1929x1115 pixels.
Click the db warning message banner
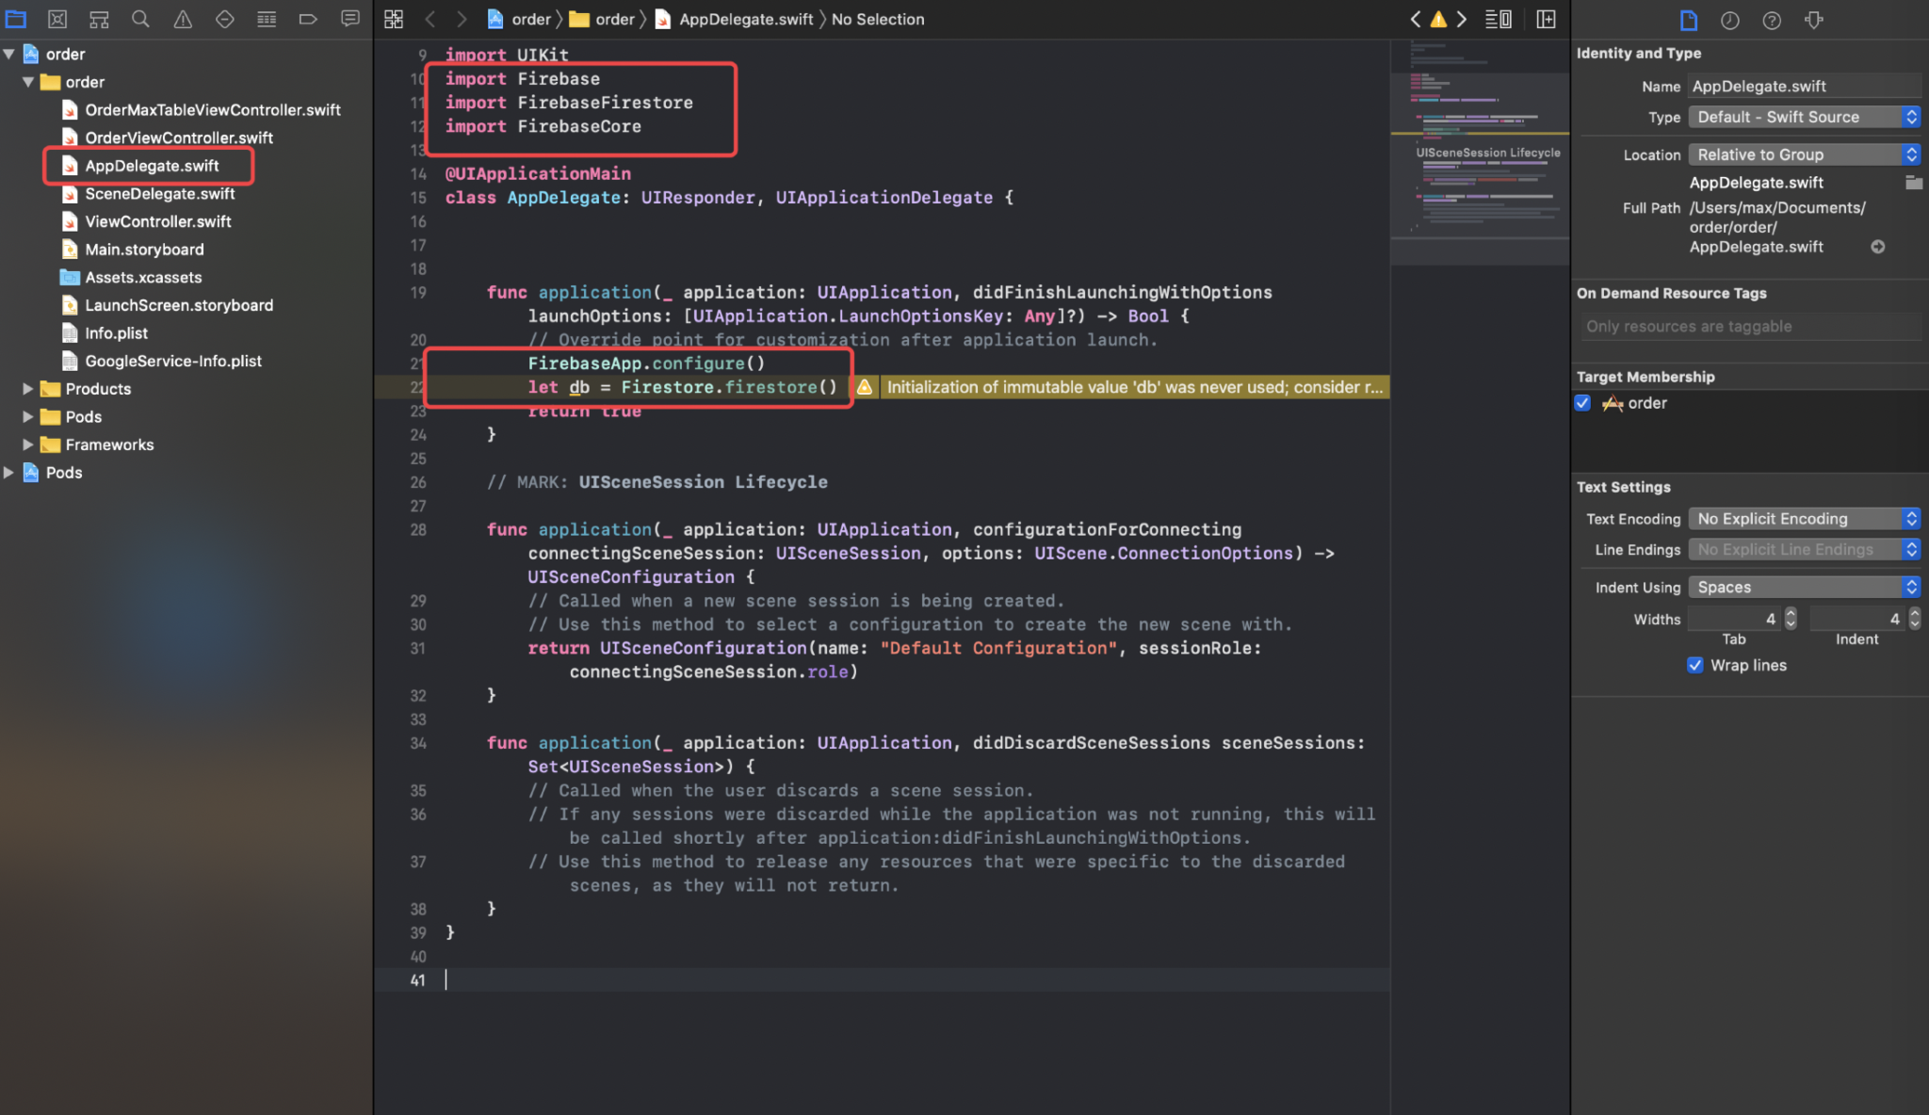point(1134,387)
